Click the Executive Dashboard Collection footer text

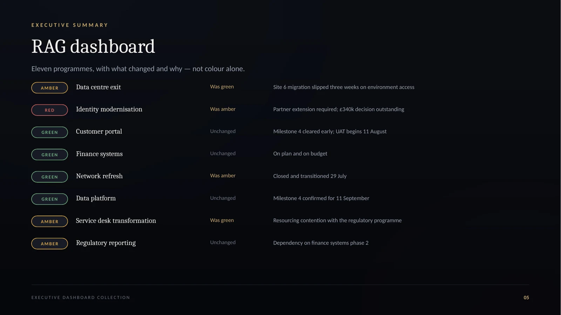click(x=81, y=297)
